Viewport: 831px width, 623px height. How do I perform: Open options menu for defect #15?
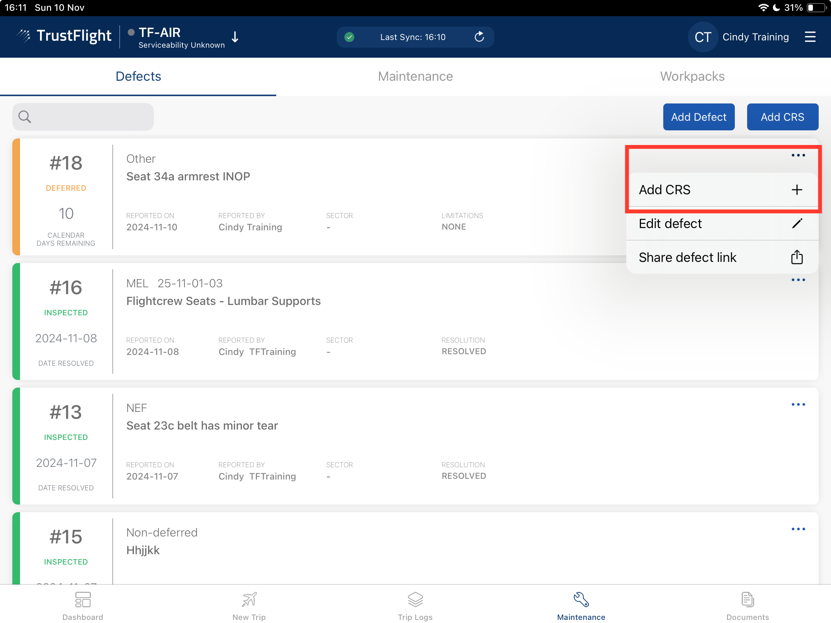pos(798,529)
